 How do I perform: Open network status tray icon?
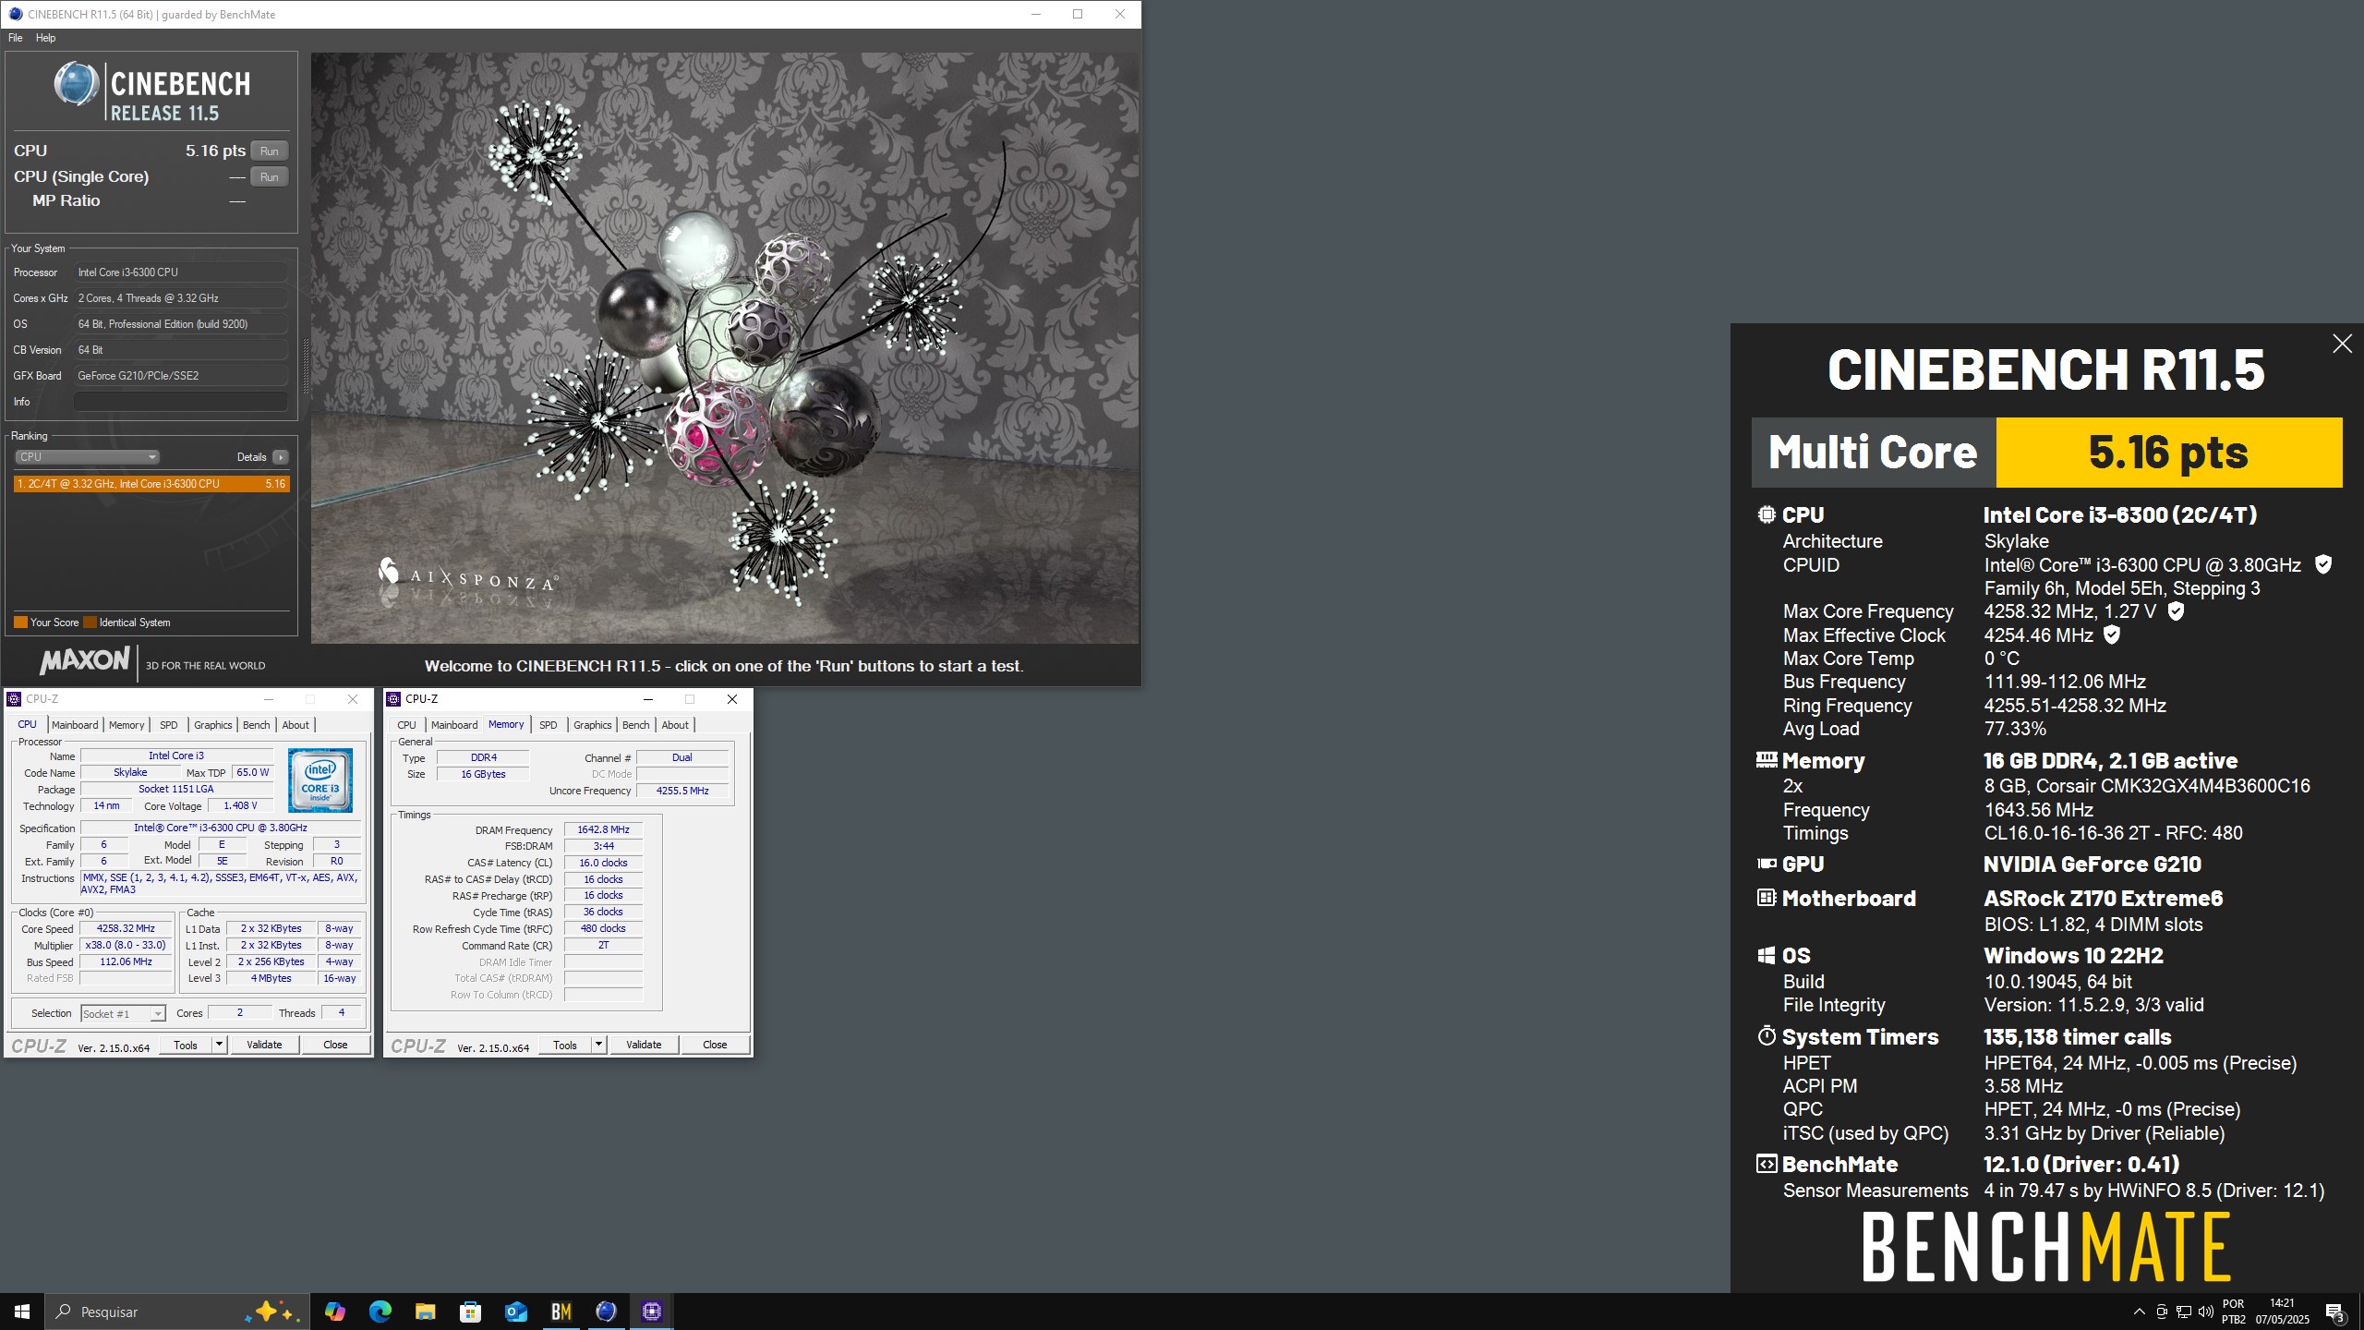pos(2184,1312)
